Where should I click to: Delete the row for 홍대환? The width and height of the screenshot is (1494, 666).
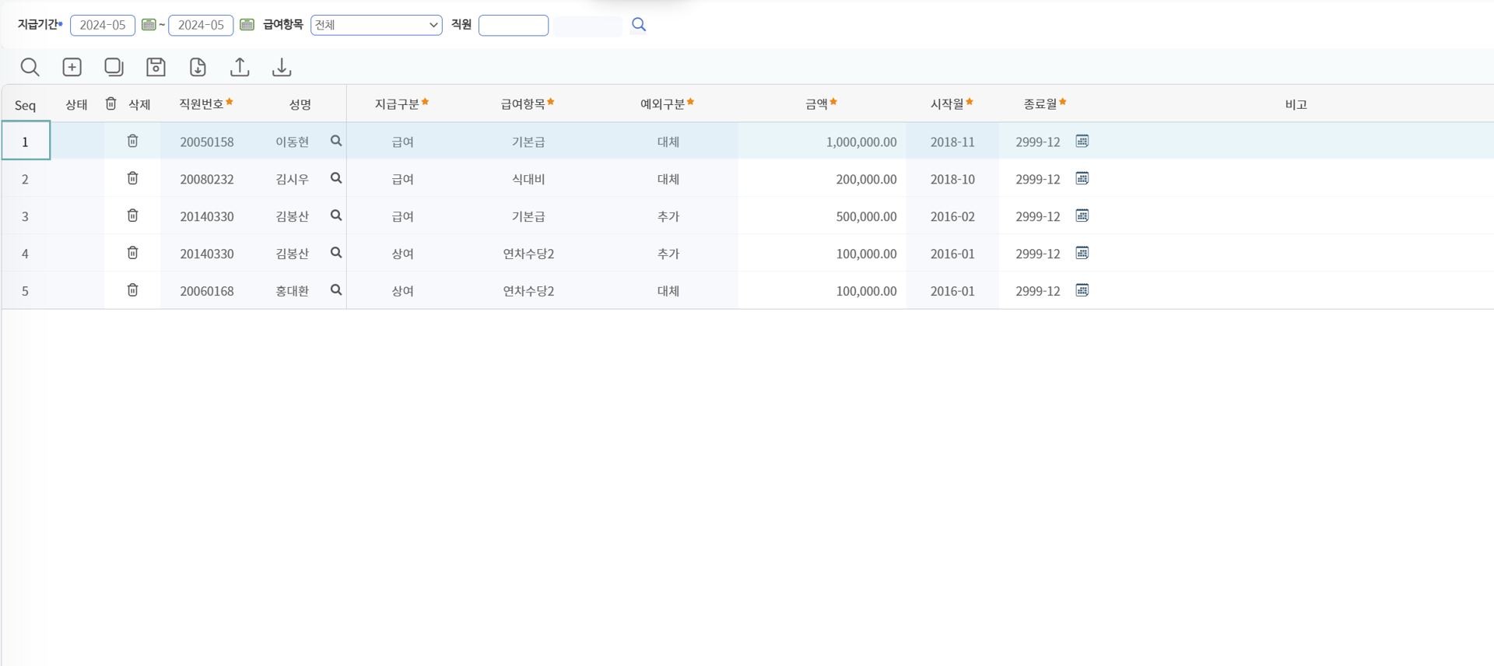click(x=133, y=290)
